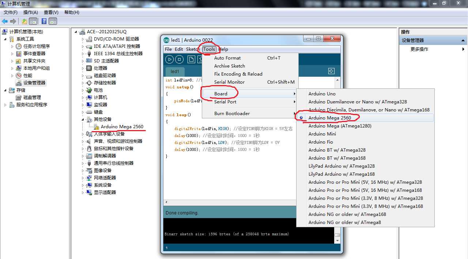
Task: Click the Arduino editor horizontal scrollbar left arrow
Action: 167,202
